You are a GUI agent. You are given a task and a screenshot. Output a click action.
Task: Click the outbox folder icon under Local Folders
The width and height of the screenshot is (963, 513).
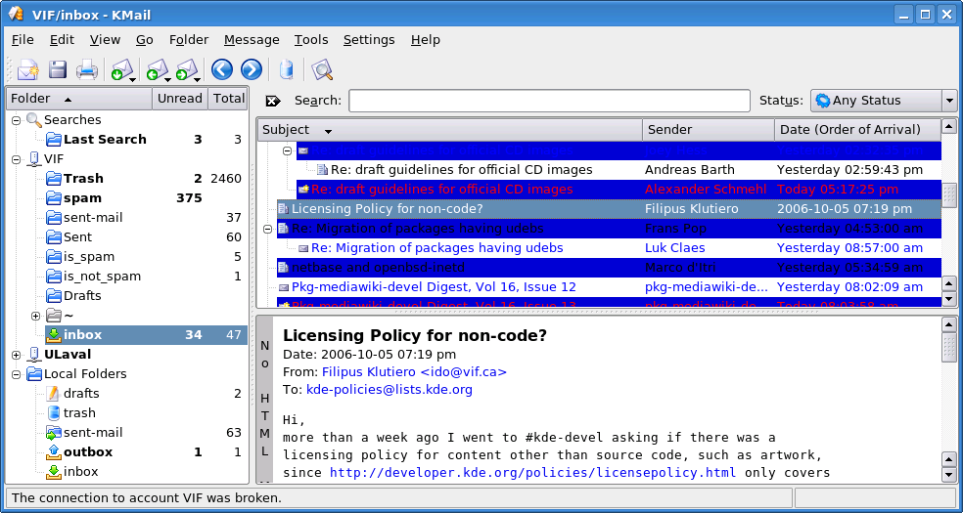click(x=54, y=452)
